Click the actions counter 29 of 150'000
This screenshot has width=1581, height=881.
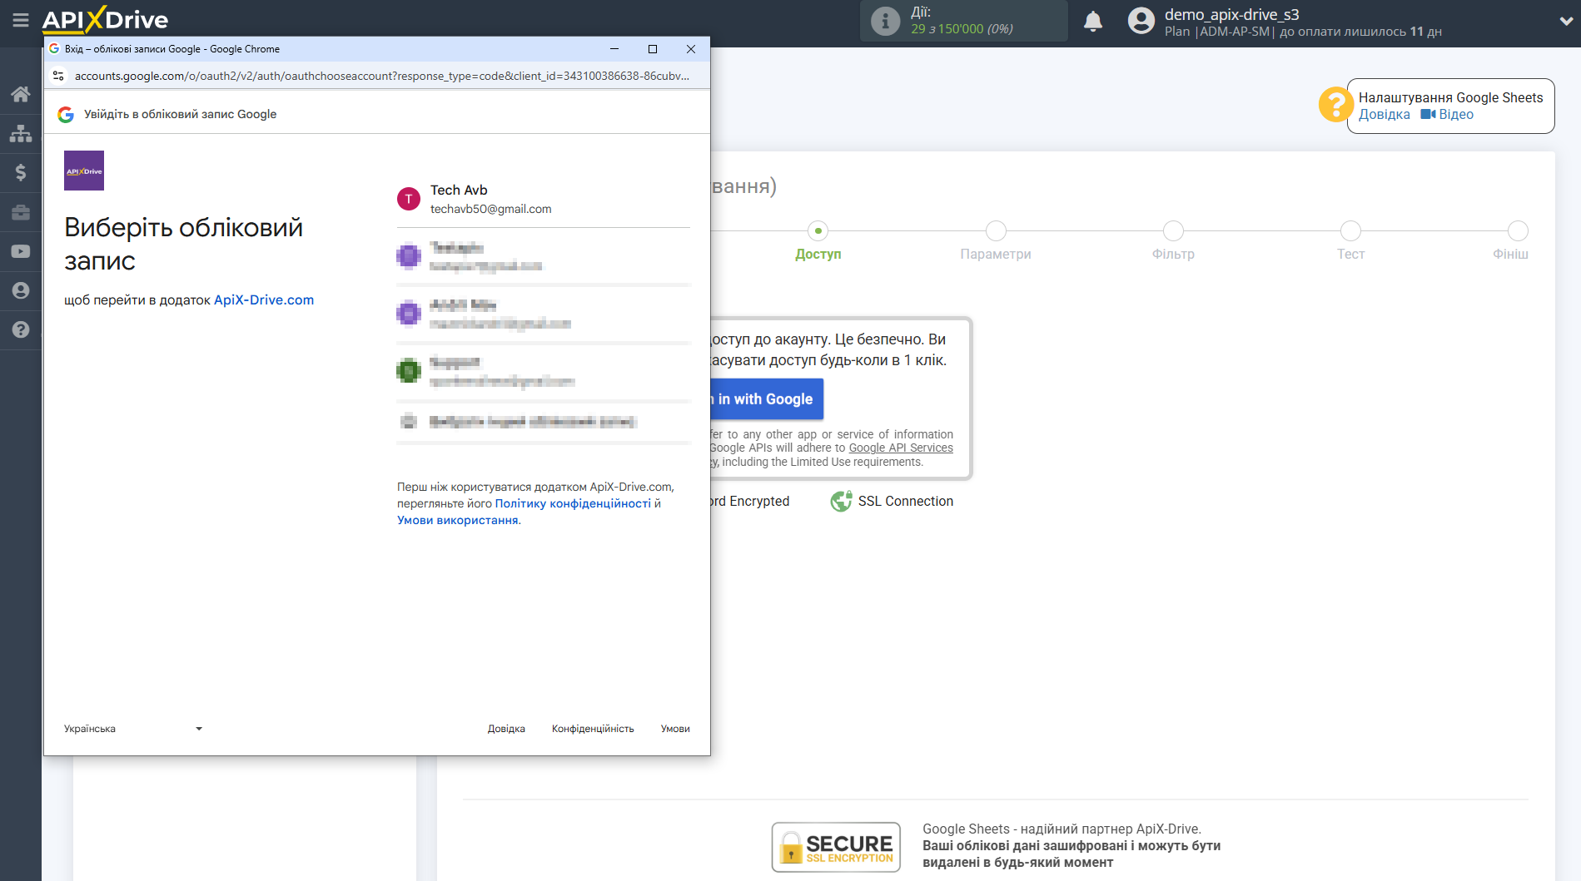tap(962, 29)
